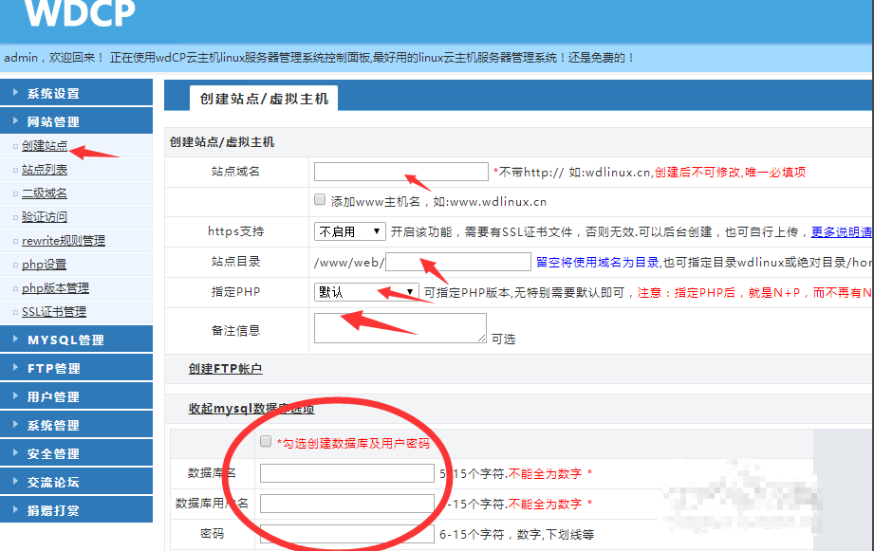The image size is (874, 551).
Task: Click the 创建FTP帐户 link
Action: click(x=225, y=369)
